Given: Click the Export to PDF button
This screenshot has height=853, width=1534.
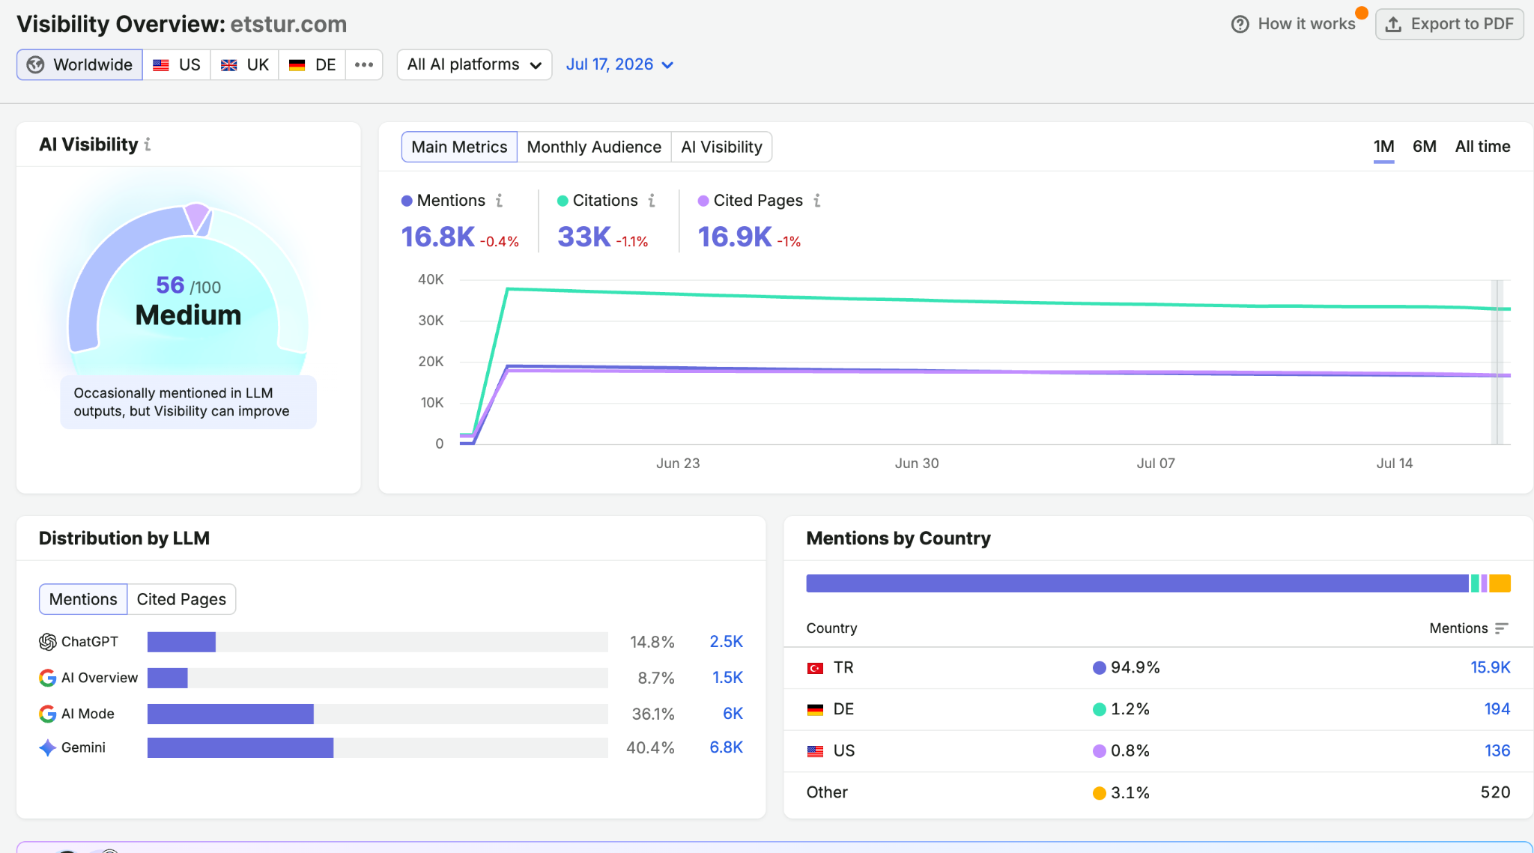Looking at the screenshot, I should pos(1449,24).
